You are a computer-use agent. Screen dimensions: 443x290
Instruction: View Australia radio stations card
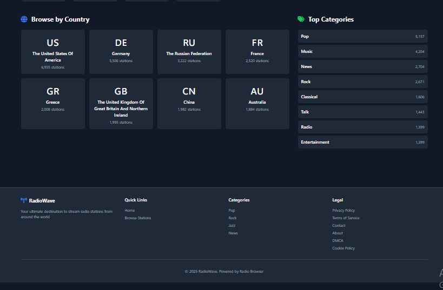(x=257, y=103)
